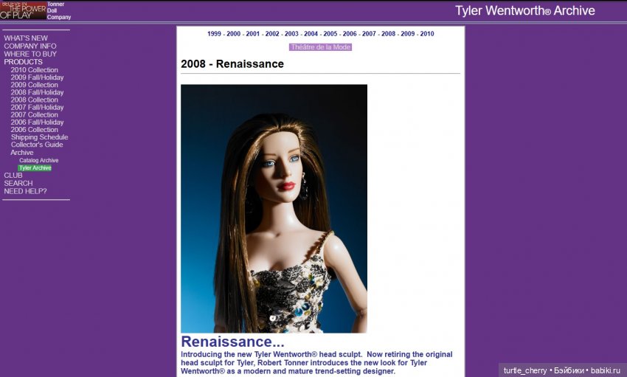The image size is (627, 377).
Task: Click the Renaissance doll photo
Action: (274, 208)
